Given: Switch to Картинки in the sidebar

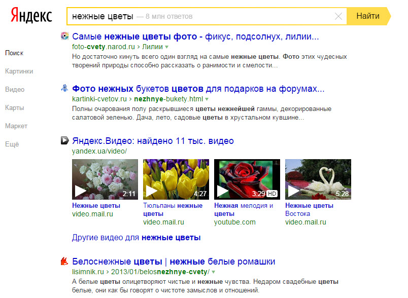Looking at the screenshot, I should tap(19, 71).
